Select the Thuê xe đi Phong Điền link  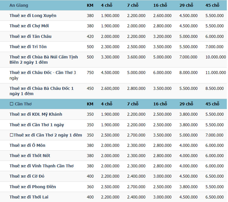[32, 187]
